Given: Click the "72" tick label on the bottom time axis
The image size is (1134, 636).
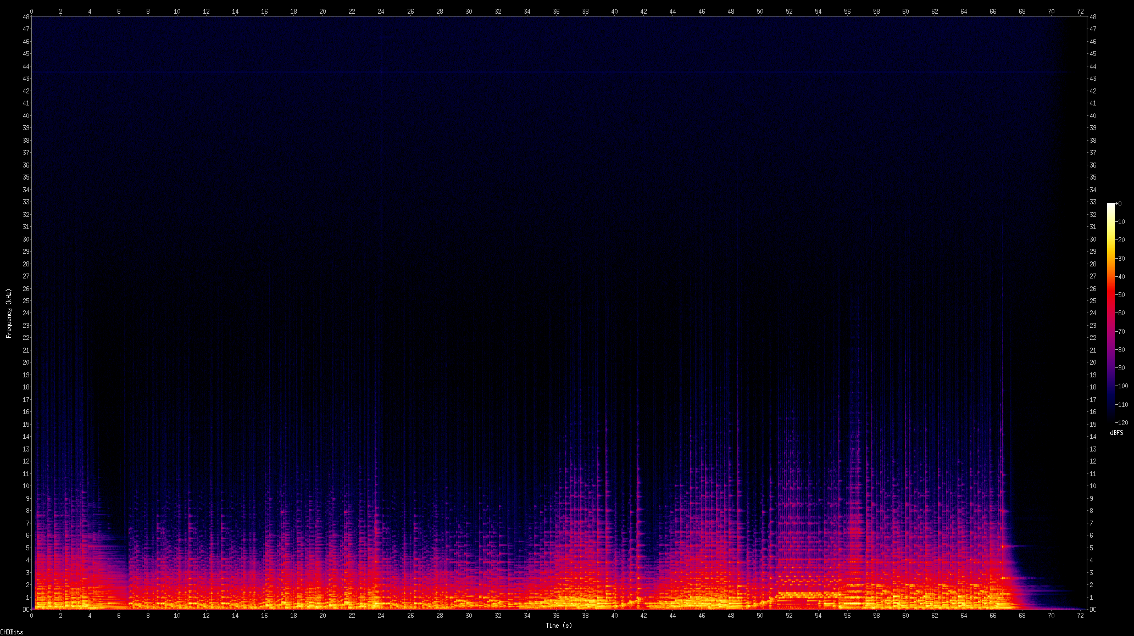Looking at the screenshot, I should 1080,616.
